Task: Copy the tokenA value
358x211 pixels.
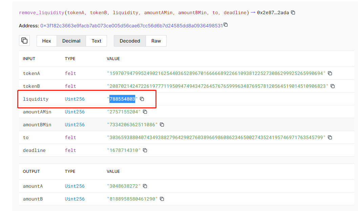Action: (330, 73)
